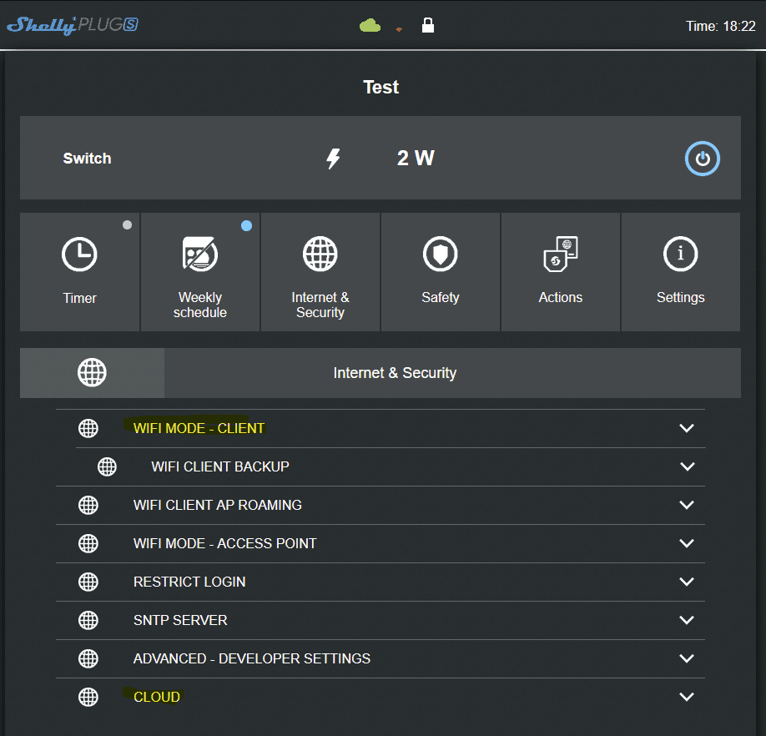Screen dimensions: 766x736
Task: Open the Timer clock icon
Action: [x=79, y=254]
